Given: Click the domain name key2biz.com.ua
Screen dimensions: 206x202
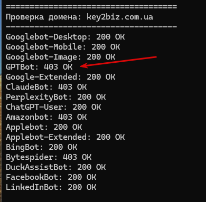Looking at the screenshot, I should click(120, 17).
